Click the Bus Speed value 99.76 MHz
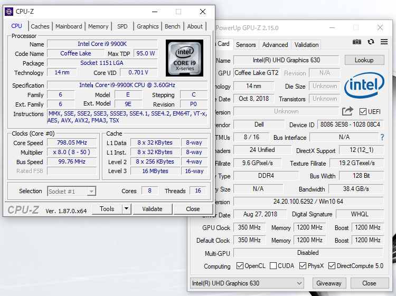 (x=72, y=161)
